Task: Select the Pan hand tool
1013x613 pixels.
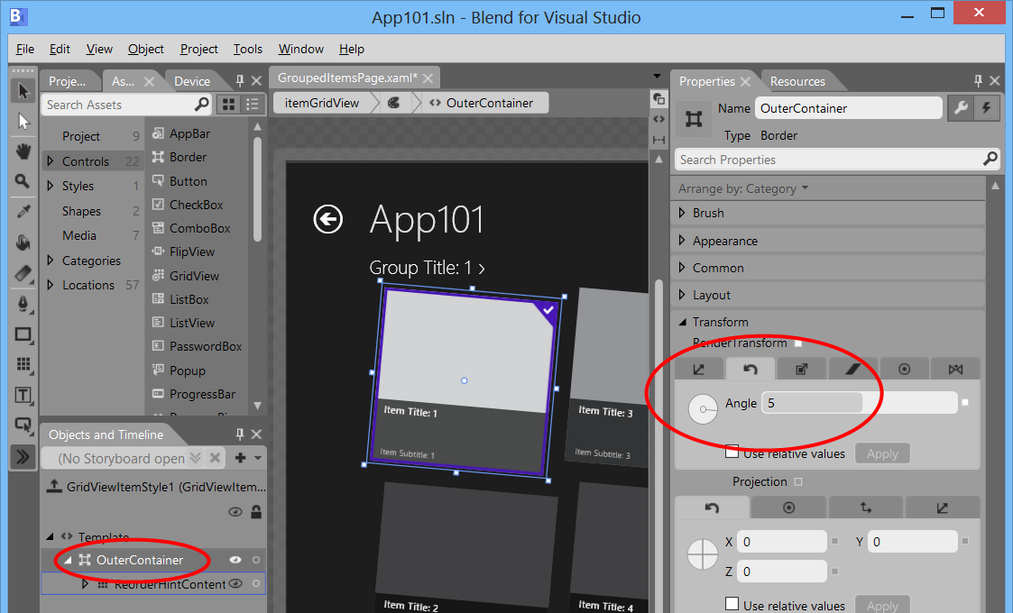Action: click(23, 151)
